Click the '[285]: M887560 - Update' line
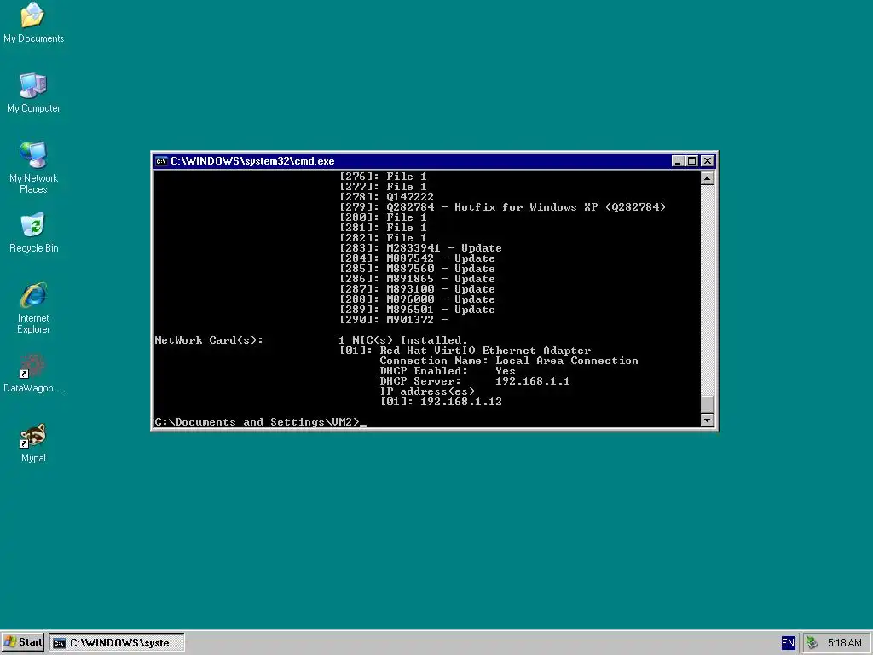 pyautogui.click(x=418, y=269)
